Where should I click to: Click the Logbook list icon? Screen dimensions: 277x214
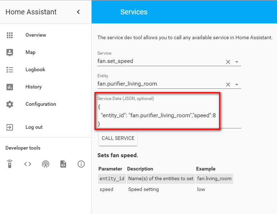coord(10,70)
